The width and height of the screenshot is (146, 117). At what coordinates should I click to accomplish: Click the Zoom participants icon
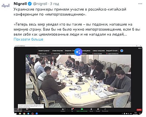[63, 109]
